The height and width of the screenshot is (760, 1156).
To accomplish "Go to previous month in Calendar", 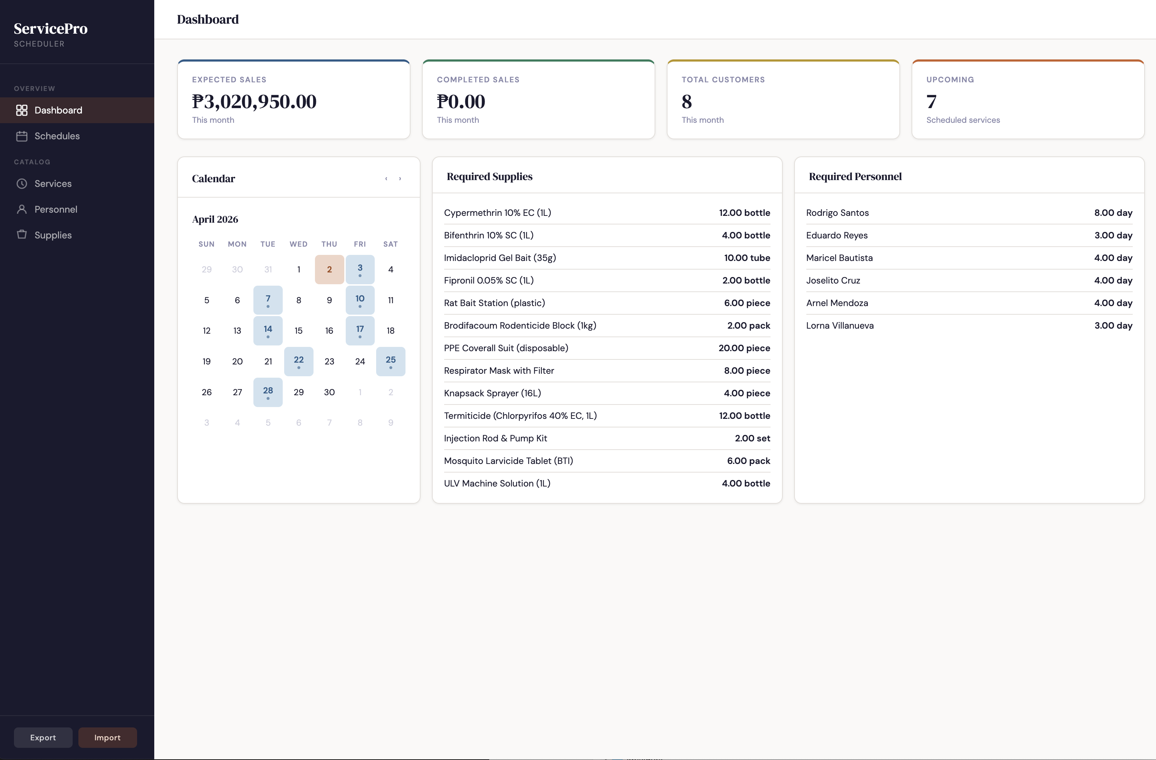I will click(x=386, y=179).
